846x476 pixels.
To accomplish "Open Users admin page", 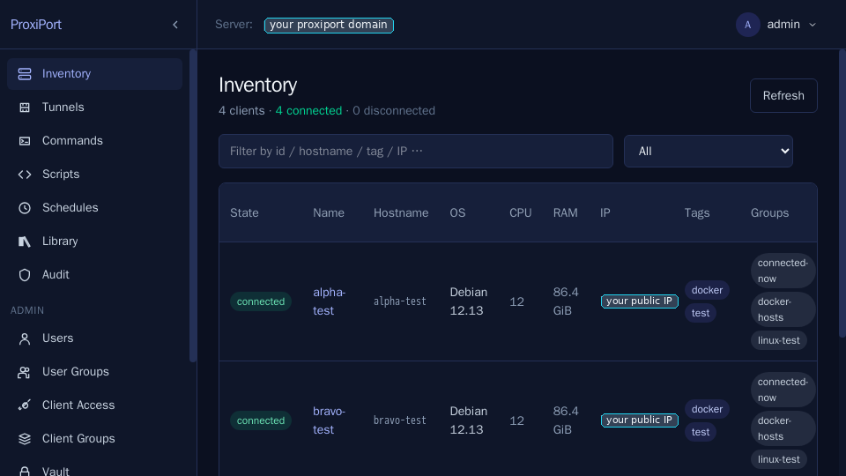I will click(x=94, y=338).
